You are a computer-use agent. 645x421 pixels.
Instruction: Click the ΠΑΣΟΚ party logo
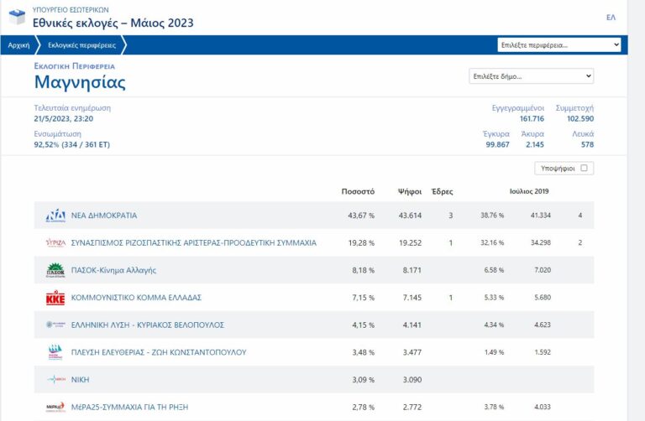(55, 270)
